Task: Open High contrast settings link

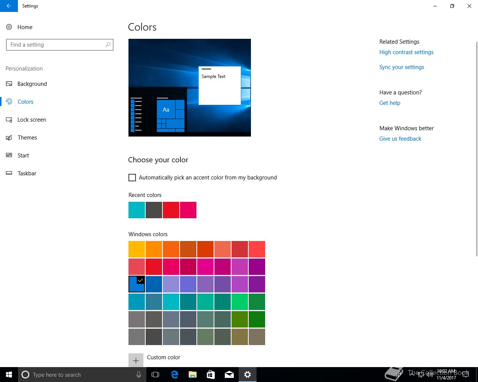Action: tap(406, 52)
